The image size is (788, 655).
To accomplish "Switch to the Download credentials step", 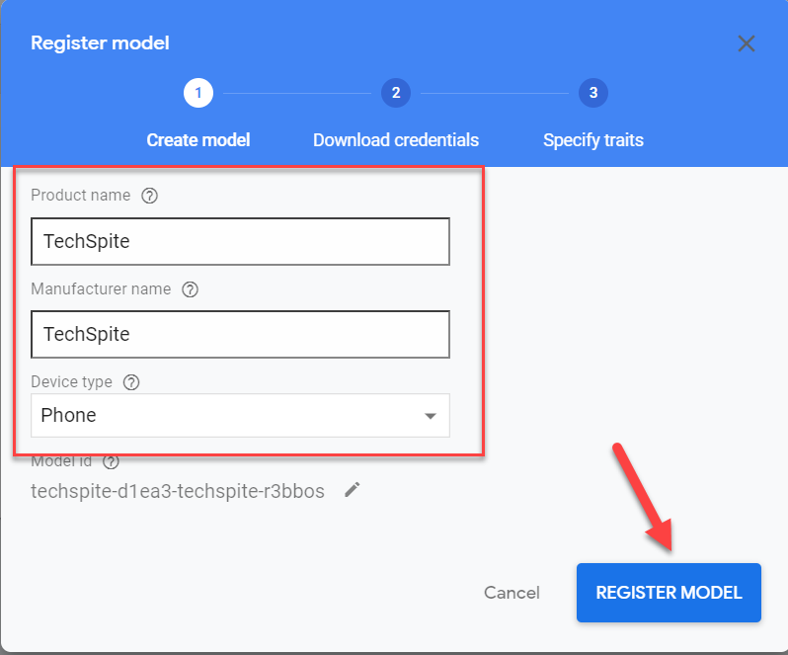I will 396,140.
